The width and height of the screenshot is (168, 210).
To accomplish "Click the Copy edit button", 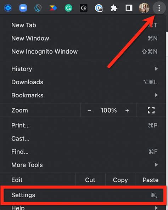I will pos(121,180).
